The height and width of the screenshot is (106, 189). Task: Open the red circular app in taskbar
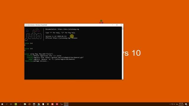[53, 104]
